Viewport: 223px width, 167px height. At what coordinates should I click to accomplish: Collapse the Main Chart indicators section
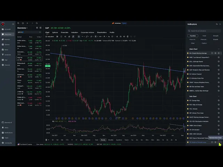219,49
